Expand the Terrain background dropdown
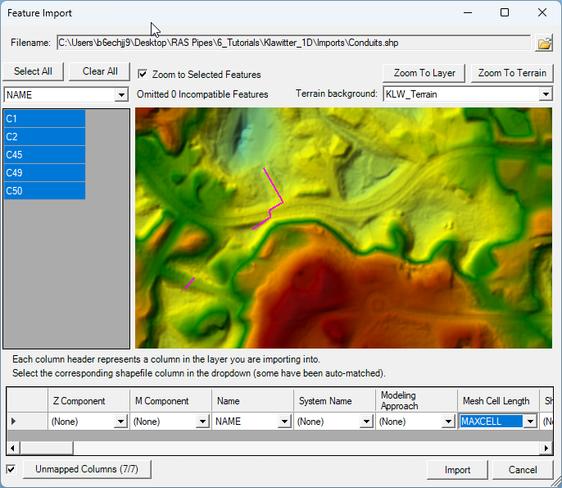The image size is (562, 488). (x=546, y=94)
